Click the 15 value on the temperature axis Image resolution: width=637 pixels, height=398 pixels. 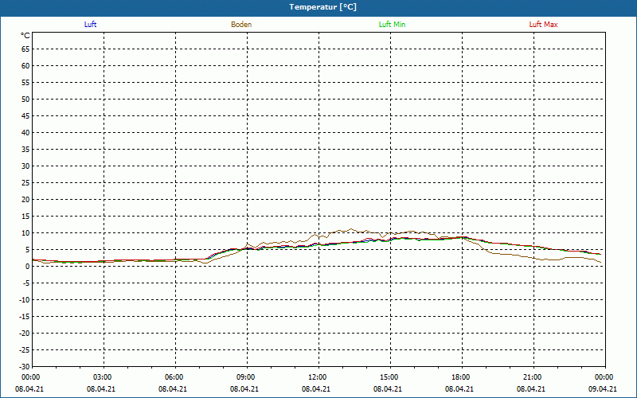tap(25, 217)
